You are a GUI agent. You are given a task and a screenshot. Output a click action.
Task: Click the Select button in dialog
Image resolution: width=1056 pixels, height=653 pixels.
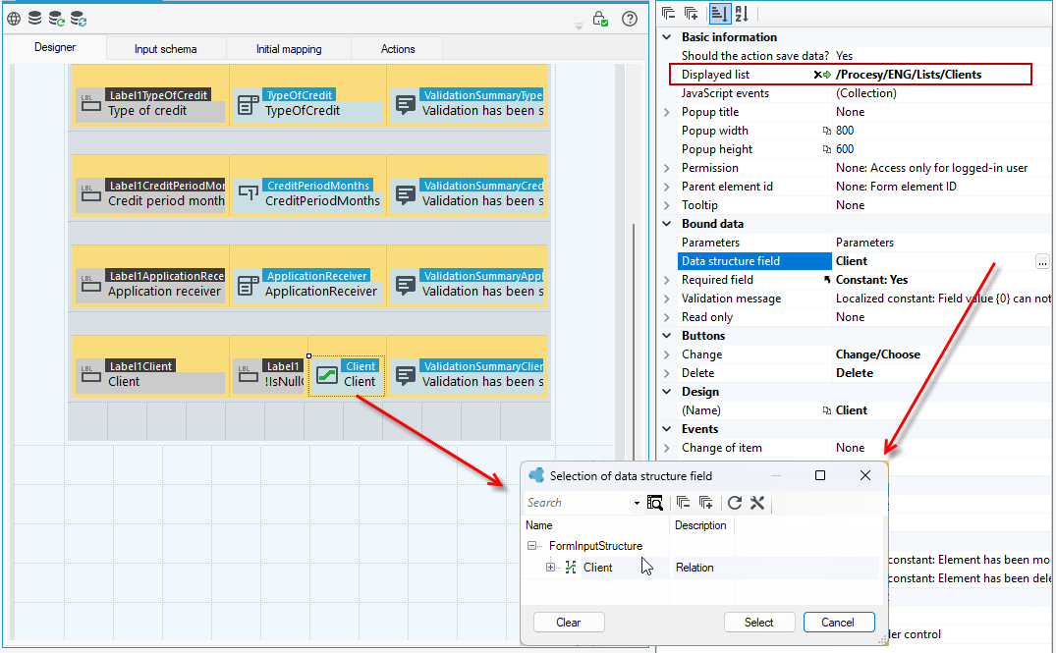[759, 622]
